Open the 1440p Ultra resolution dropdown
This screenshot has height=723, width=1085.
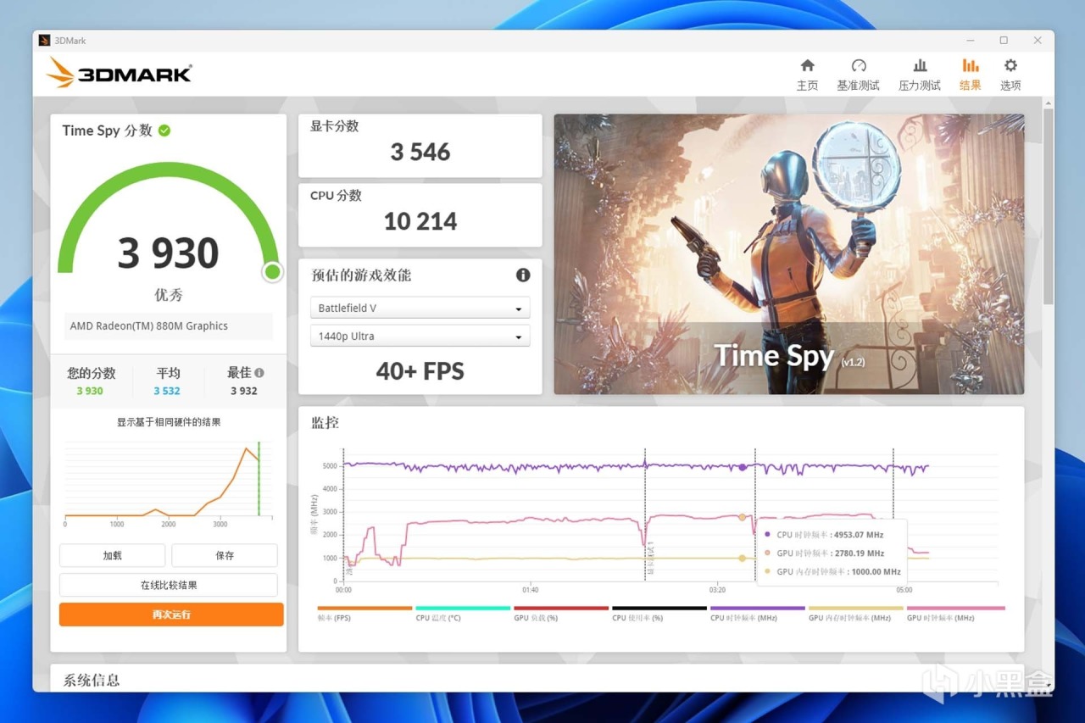420,336
